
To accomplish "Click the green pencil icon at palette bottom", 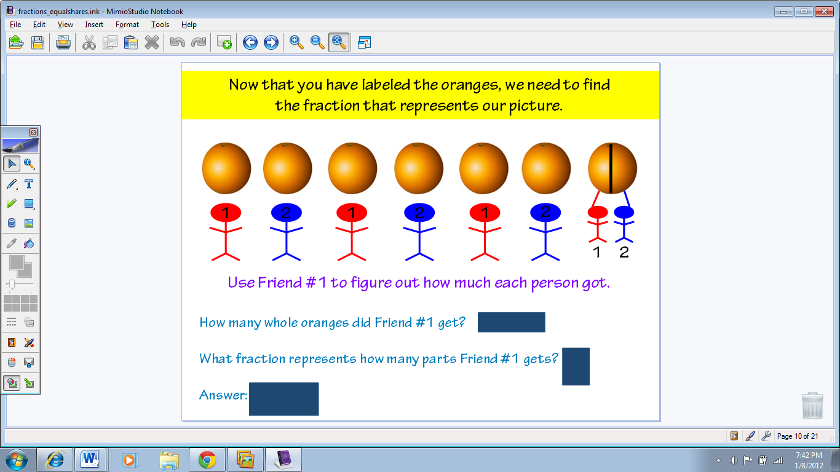I will pyautogui.click(x=29, y=383).
